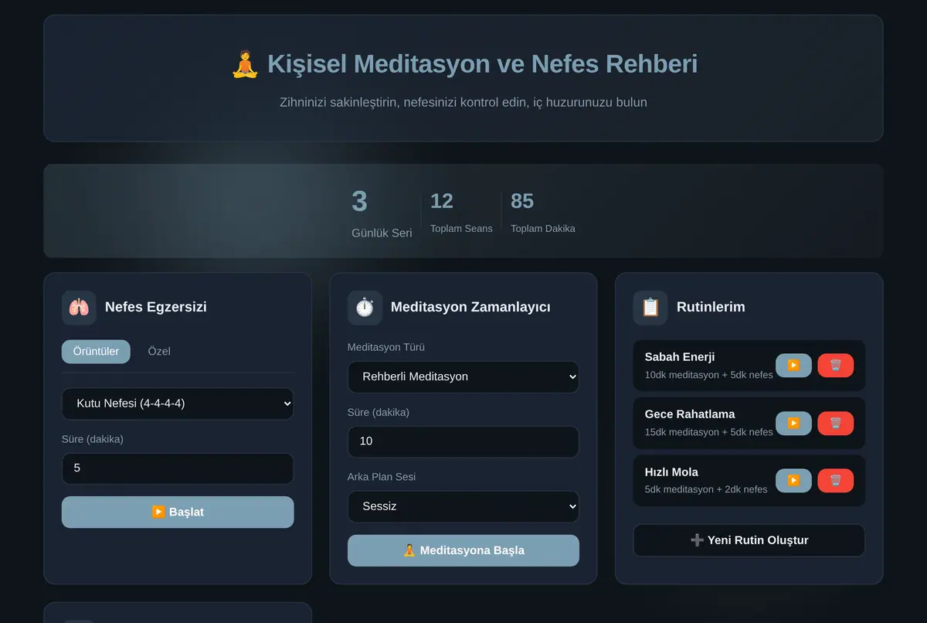This screenshot has width=927, height=623.
Task: Click the 85 total minutes value
Action: [522, 201]
